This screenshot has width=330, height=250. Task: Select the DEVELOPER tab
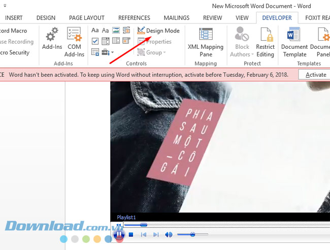pos(277,18)
